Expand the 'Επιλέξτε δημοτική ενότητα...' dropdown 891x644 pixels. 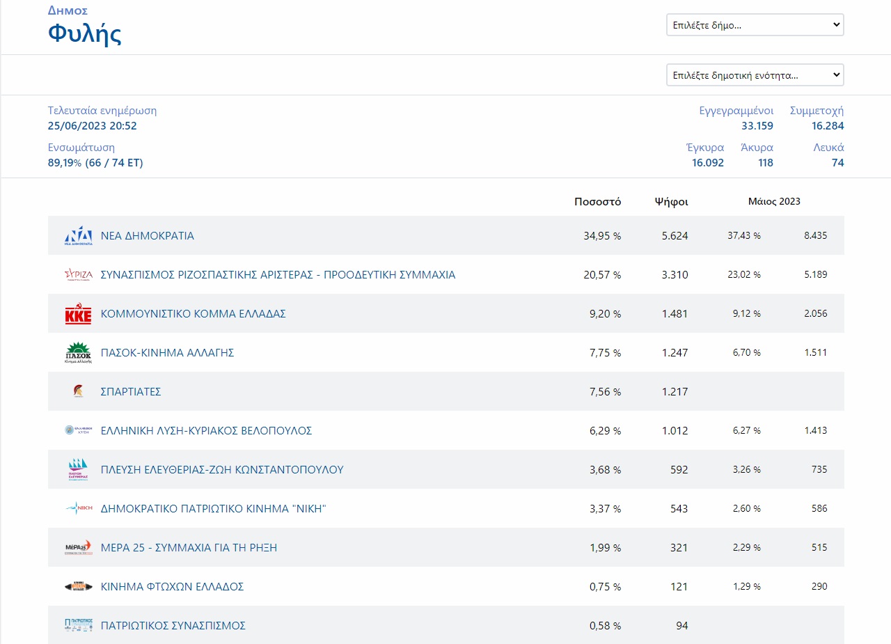click(755, 75)
